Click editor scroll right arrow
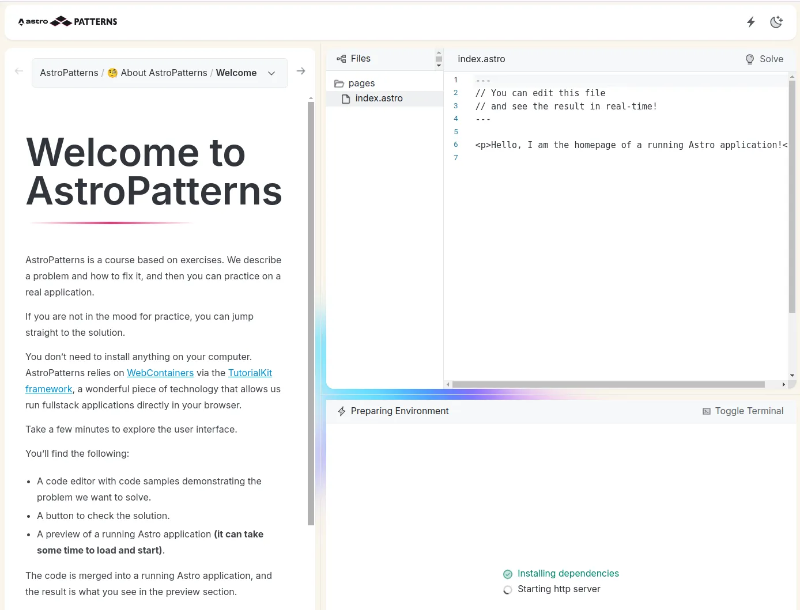This screenshot has height=610, width=800. (x=783, y=384)
